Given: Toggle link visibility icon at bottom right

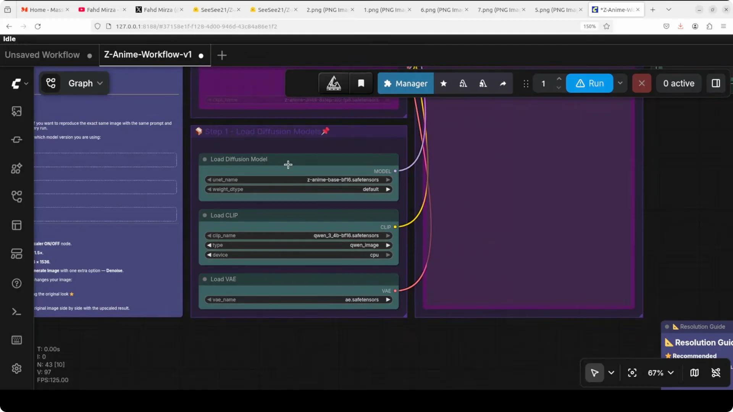Looking at the screenshot, I should pyautogui.click(x=716, y=373).
